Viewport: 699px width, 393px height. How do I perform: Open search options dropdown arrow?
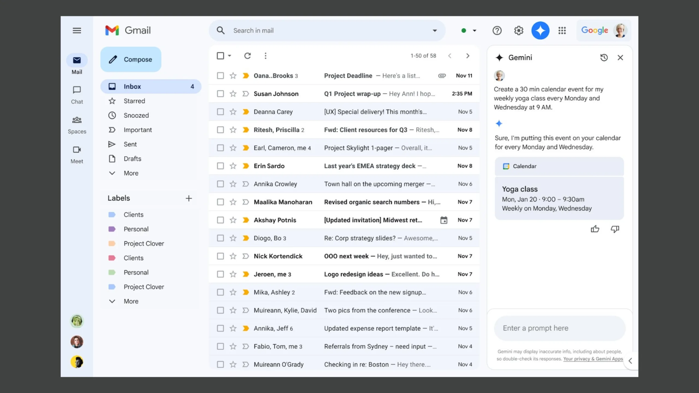click(x=435, y=30)
